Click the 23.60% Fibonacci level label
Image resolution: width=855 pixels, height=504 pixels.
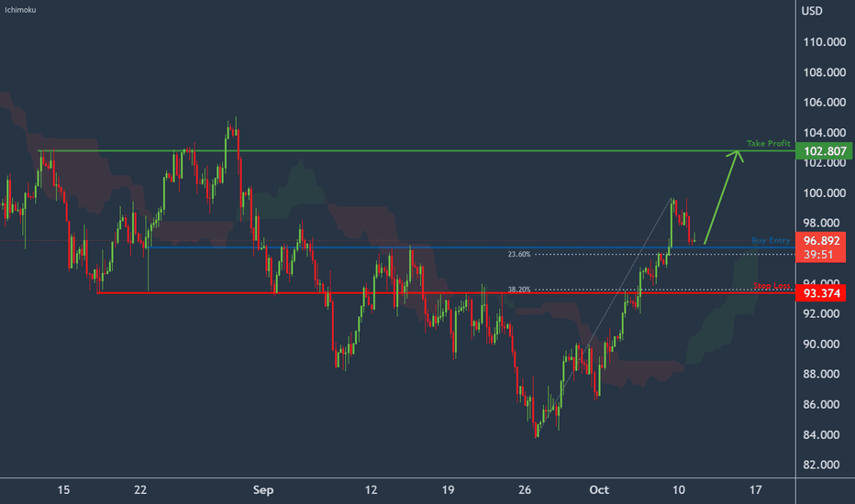[x=518, y=254]
